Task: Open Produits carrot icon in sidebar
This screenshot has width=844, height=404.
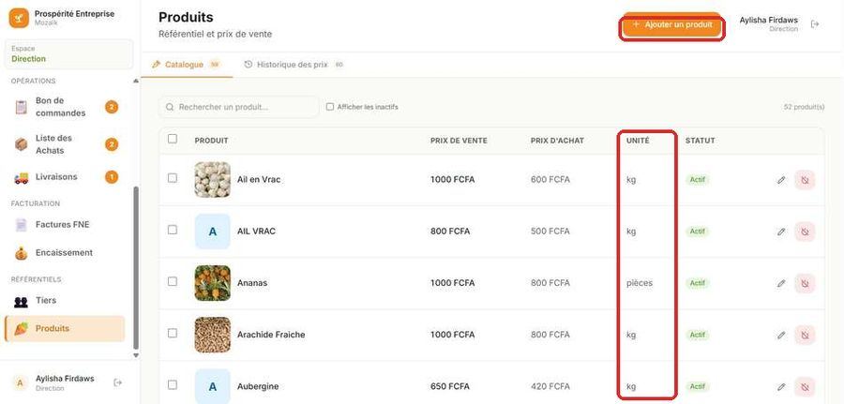Action: pos(21,329)
